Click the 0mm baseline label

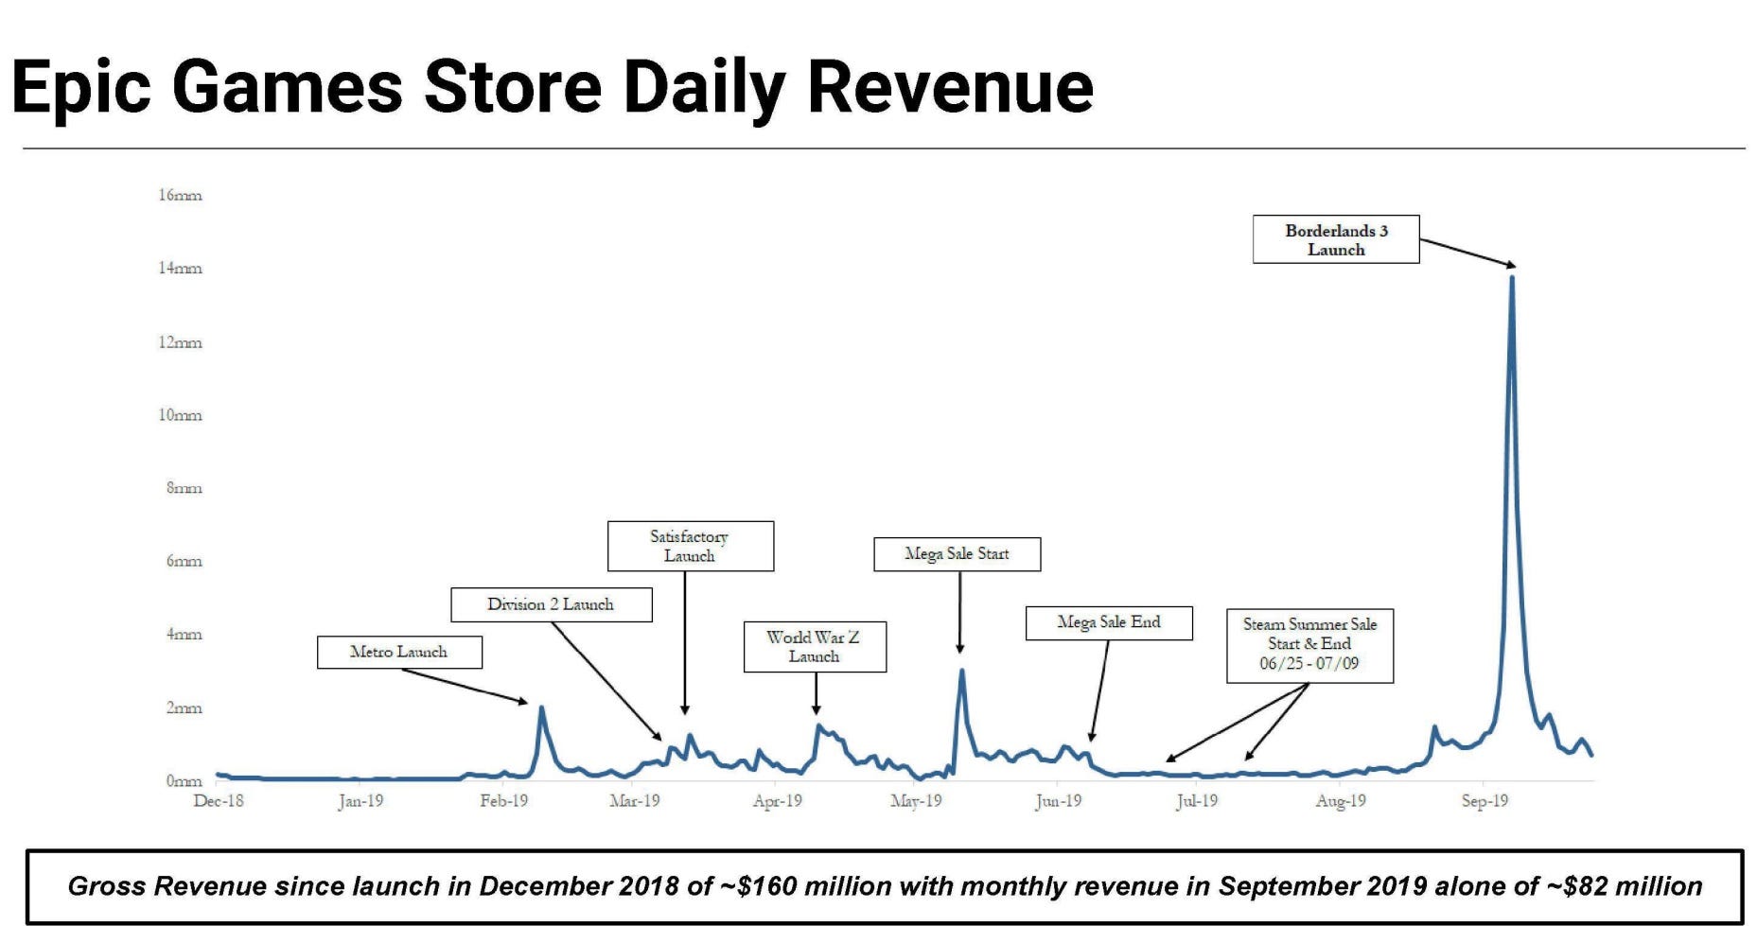click(184, 780)
